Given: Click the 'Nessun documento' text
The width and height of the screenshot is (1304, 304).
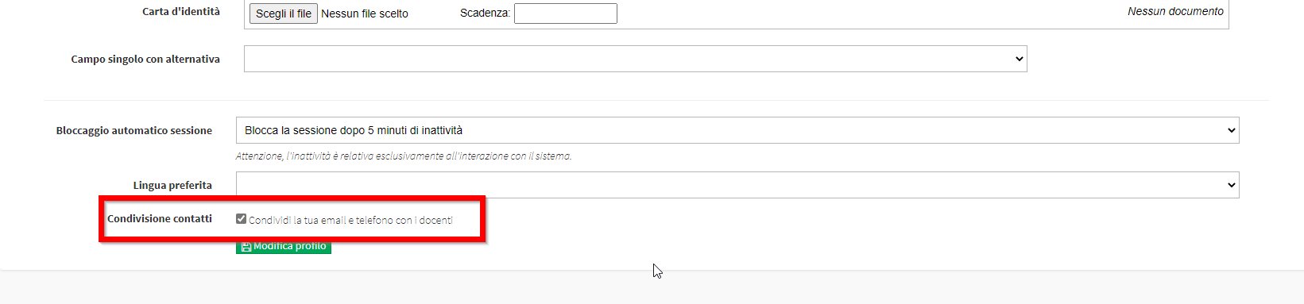Looking at the screenshot, I should pyautogui.click(x=1175, y=11).
